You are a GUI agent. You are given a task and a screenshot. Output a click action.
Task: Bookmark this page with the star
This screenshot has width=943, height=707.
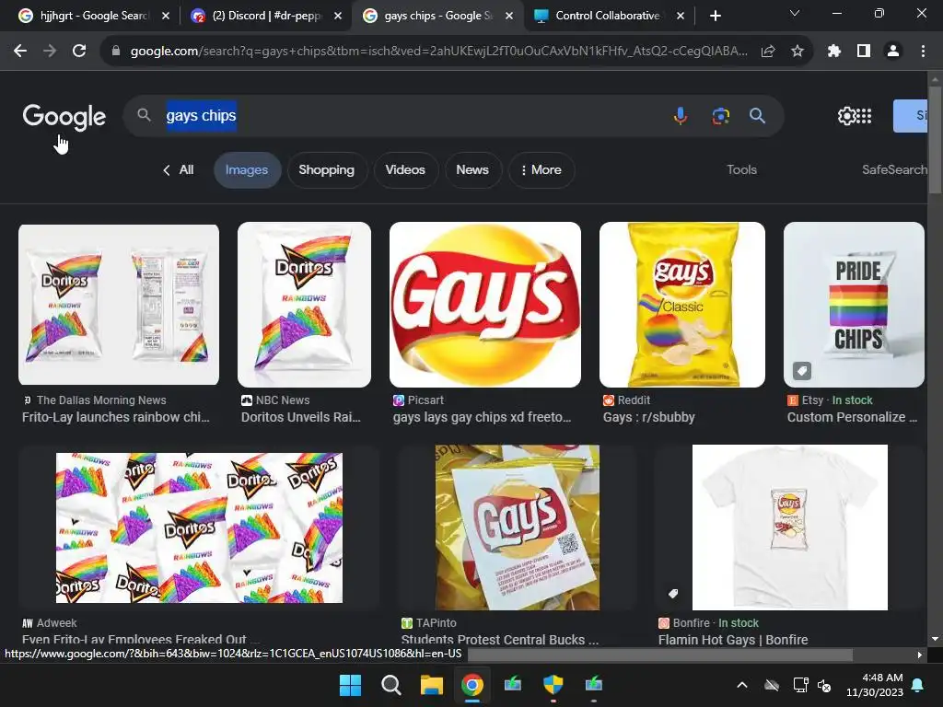797,52
